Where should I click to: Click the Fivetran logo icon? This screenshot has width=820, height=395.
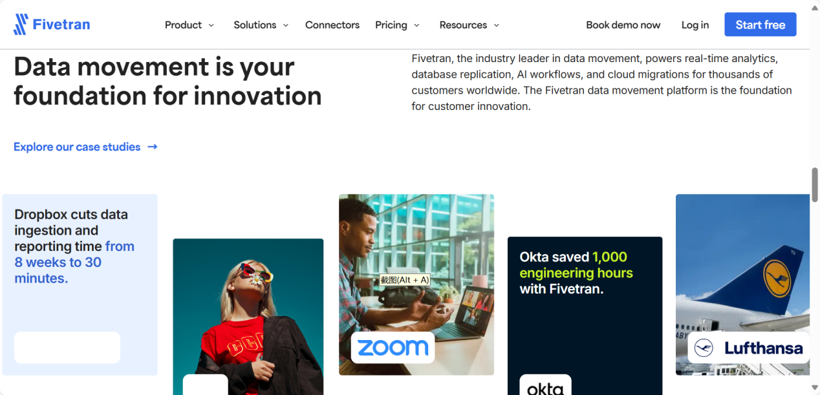click(21, 25)
